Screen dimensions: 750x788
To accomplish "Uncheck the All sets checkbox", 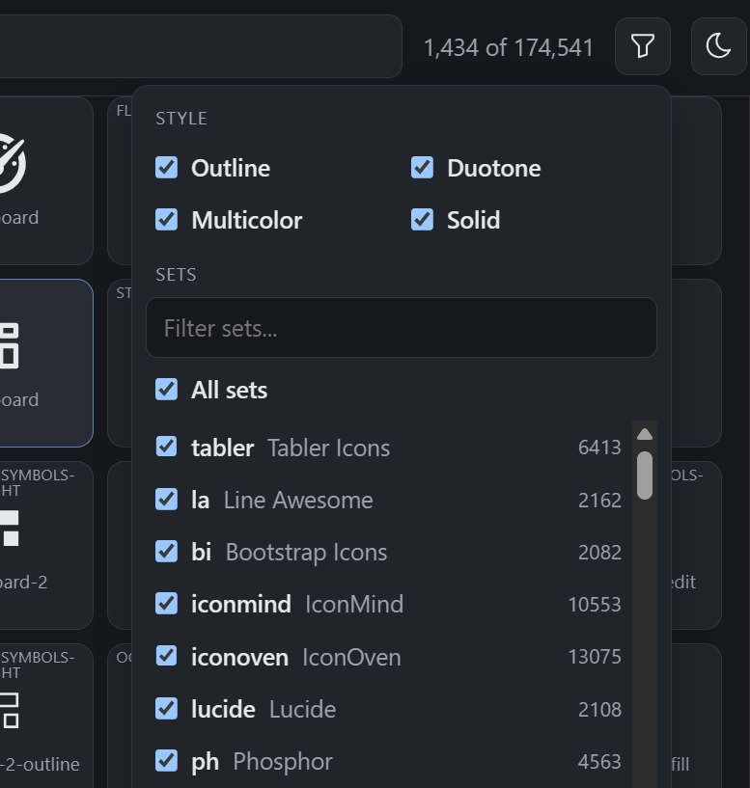I will click(166, 390).
